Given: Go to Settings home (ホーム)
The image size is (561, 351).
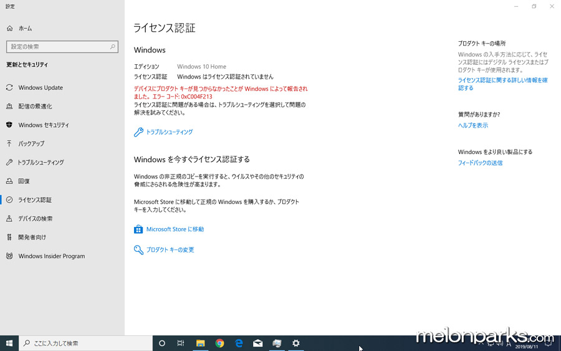Looking at the screenshot, I should (25, 28).
